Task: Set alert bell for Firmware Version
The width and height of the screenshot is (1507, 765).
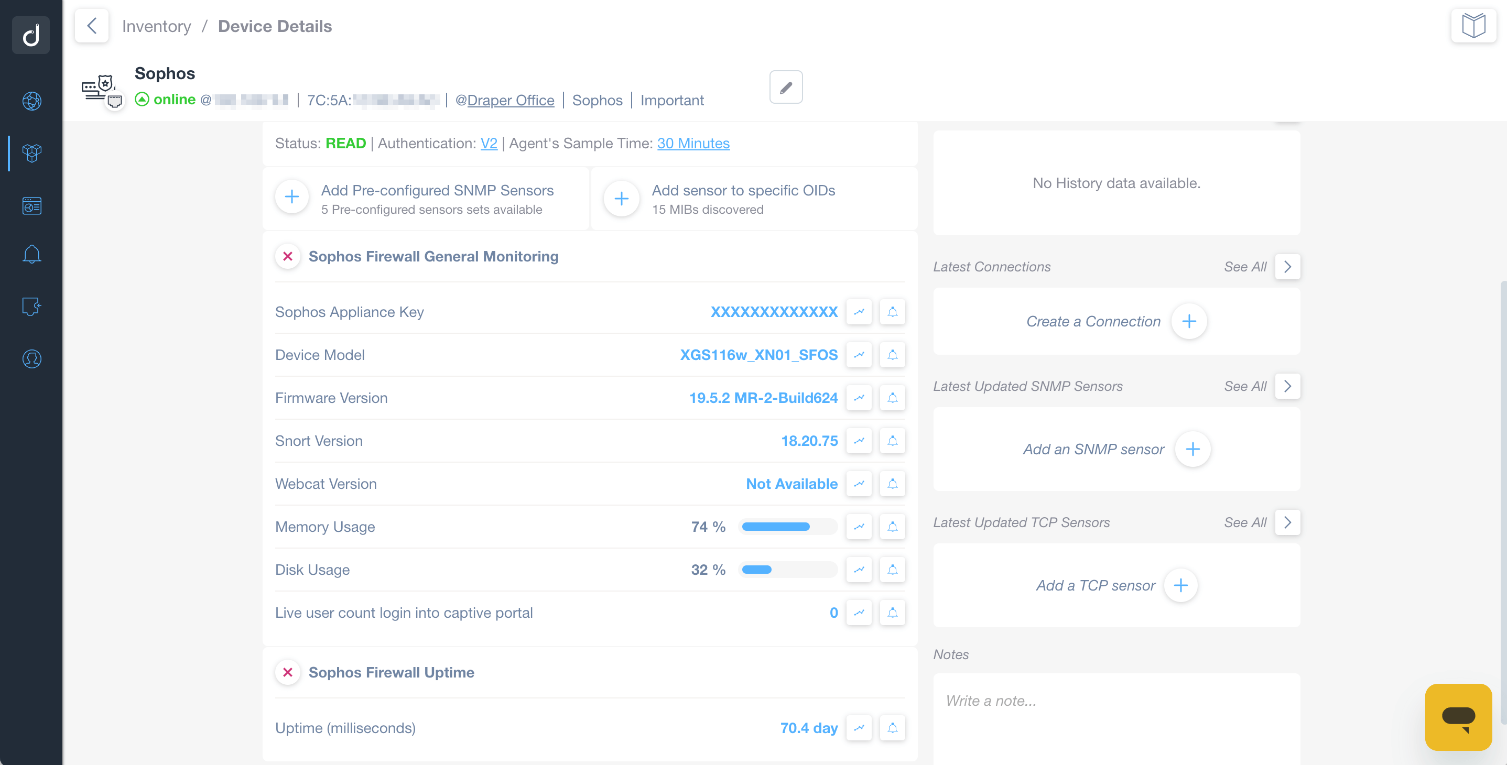Action: 892,398
